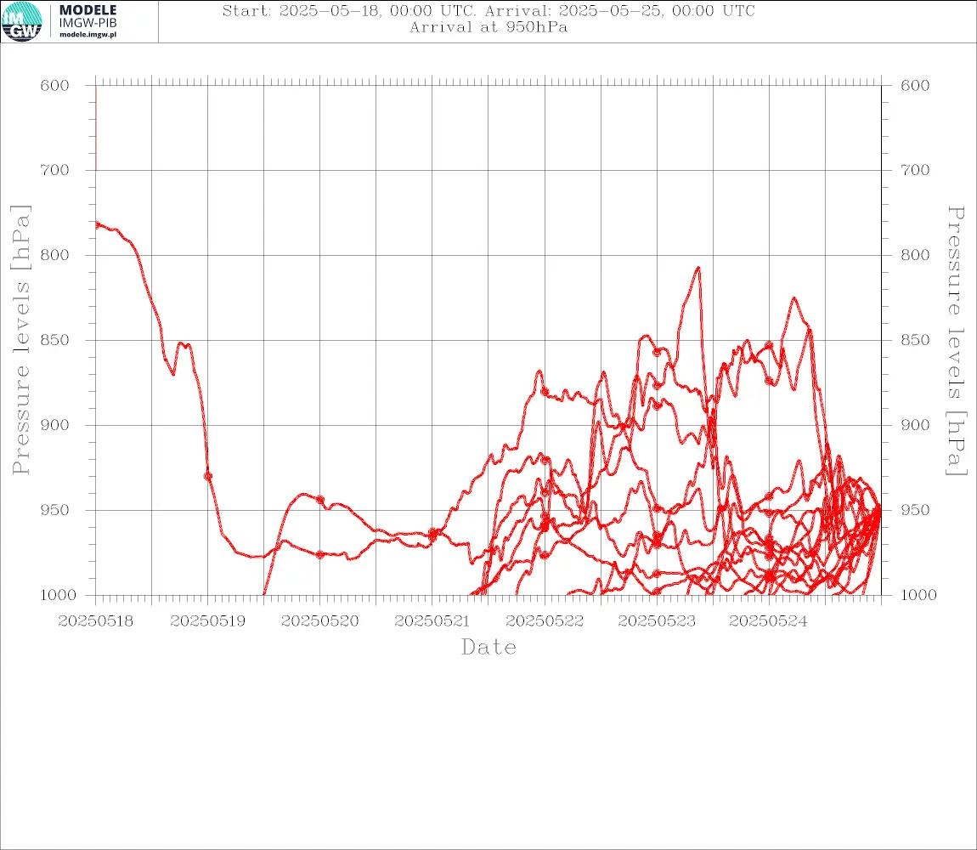Screen dimensions: 977x850
Task: Click the 20250520 date label
Action: [x=319, y=621]
